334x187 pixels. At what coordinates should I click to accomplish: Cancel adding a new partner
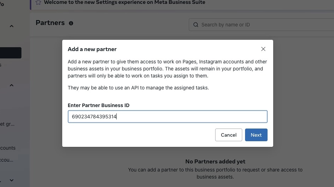pyautogui.click(x=229, y=135)
